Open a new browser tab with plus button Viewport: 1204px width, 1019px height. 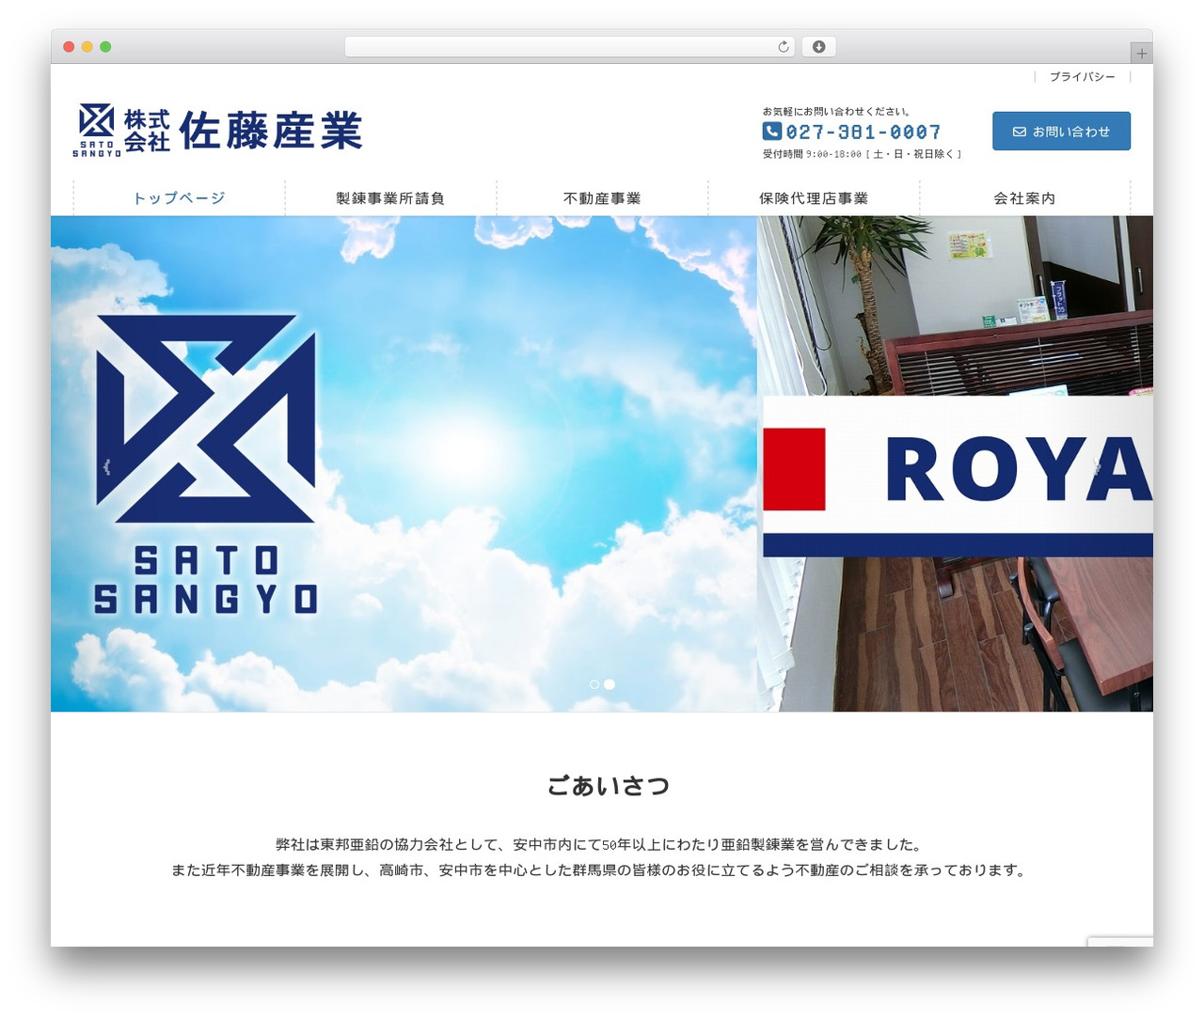[1141, 54]
